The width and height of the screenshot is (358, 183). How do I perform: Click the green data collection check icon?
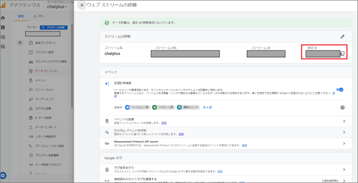point(107,23)
